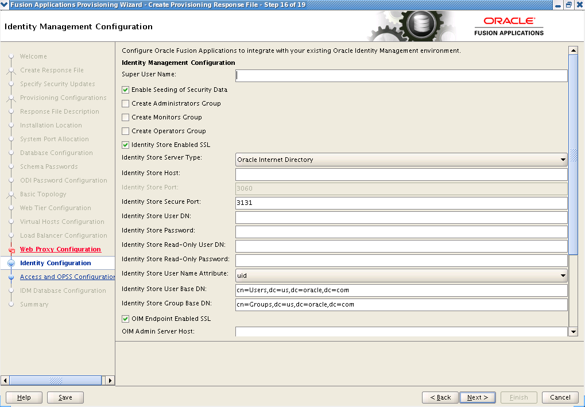The height and width of the screenshot is (407, 585).
Task: Uncheck OIM Endpoint Enabled SSL
Action: tap(125, 319)
